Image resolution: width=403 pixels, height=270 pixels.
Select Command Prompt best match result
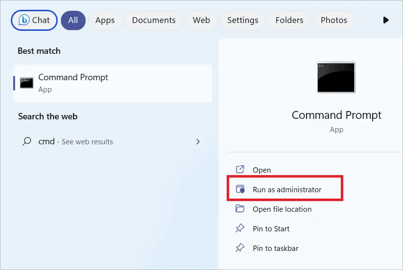click(113, 84)
